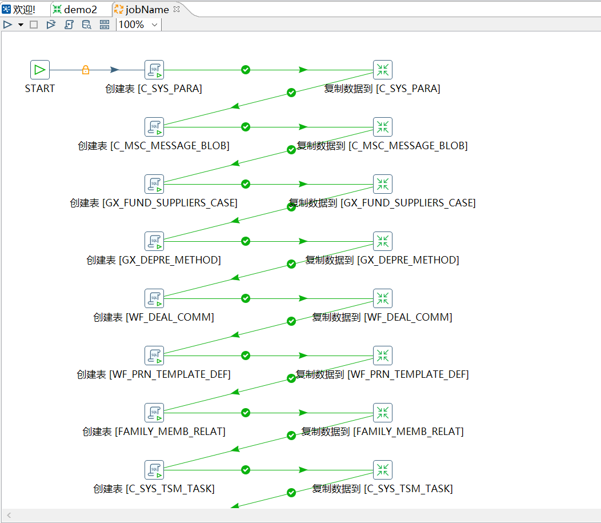Click the show results panel icon
This screenshot has width=601, height=523.
pyautogui.click(x=105, y=25)
